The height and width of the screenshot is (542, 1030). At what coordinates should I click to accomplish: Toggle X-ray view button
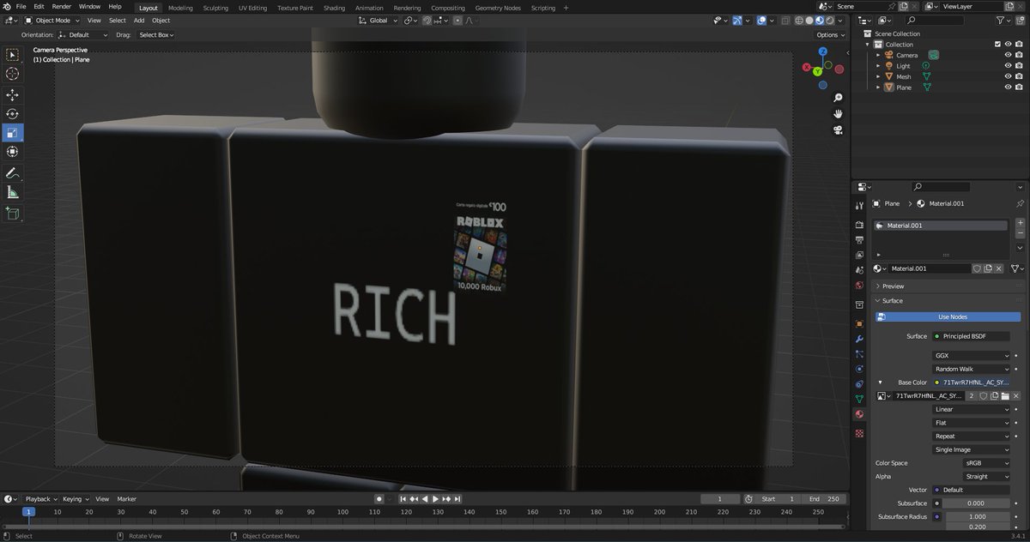[x=786, y=20]
